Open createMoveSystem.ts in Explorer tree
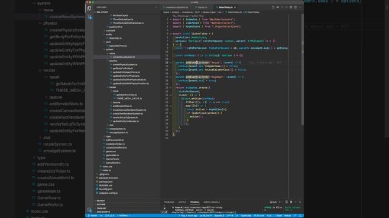The width and height of the screenshot is (389, 218). click(x=127, y=57)
